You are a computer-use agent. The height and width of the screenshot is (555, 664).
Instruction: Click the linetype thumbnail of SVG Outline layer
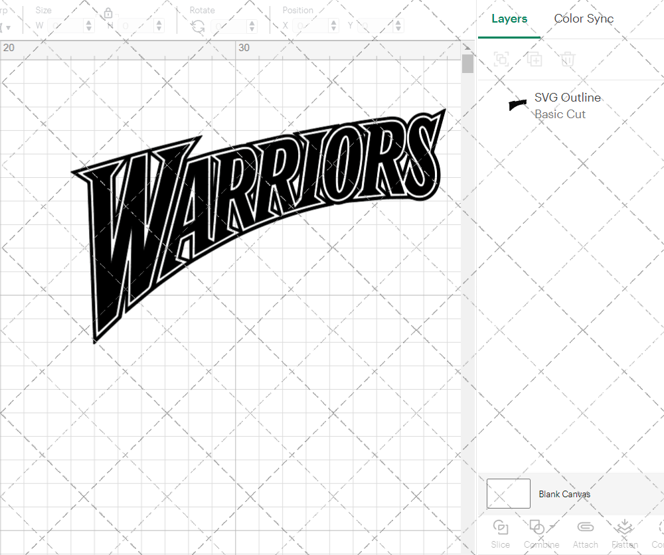[517, 105]
